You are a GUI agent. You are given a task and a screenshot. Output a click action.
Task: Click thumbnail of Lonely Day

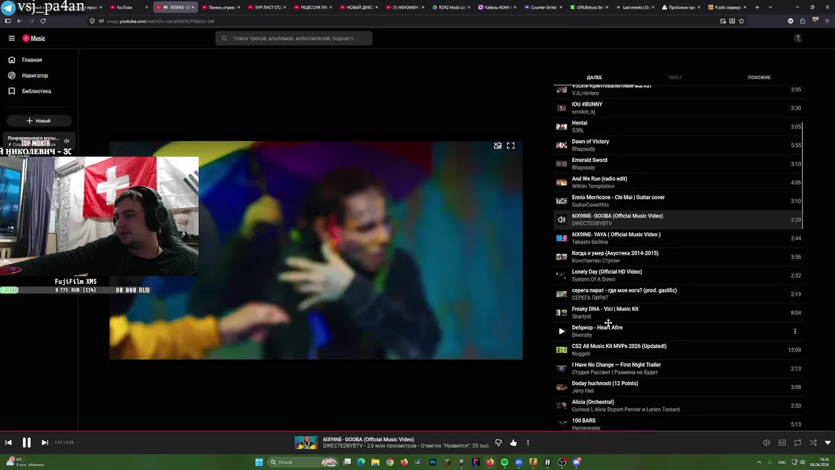562,275
